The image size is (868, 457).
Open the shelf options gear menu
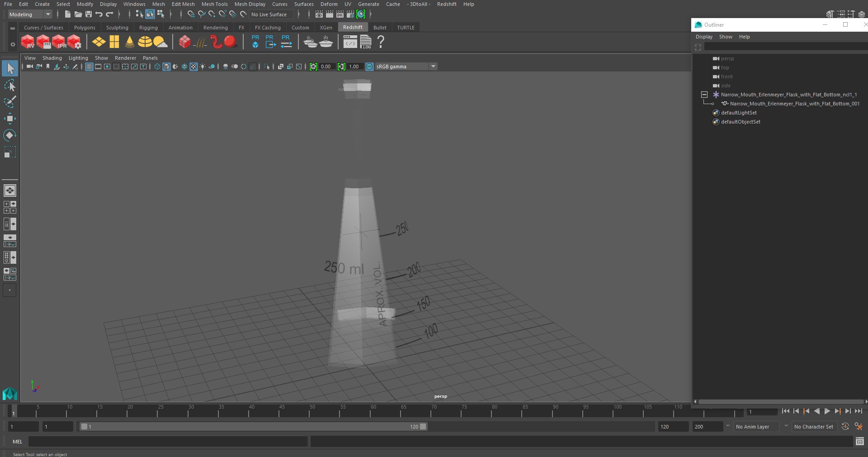[x=13, y=44]
